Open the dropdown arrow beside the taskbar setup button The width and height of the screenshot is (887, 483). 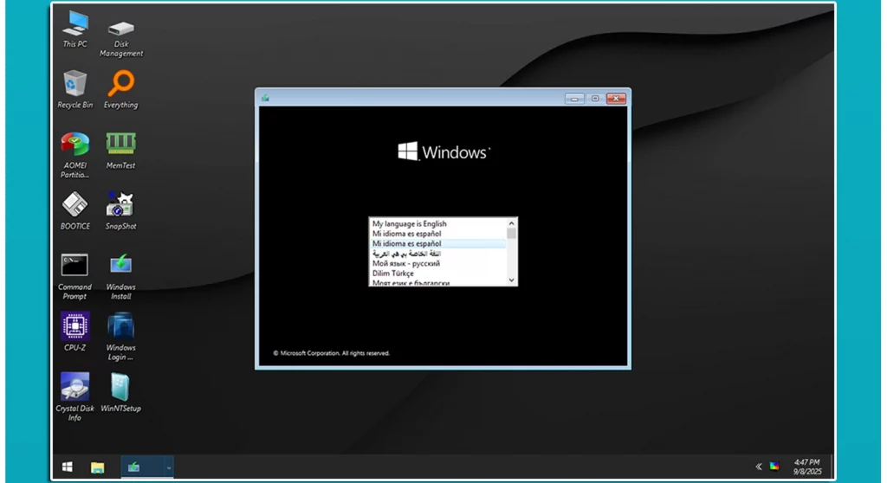(x=168, y=467)
